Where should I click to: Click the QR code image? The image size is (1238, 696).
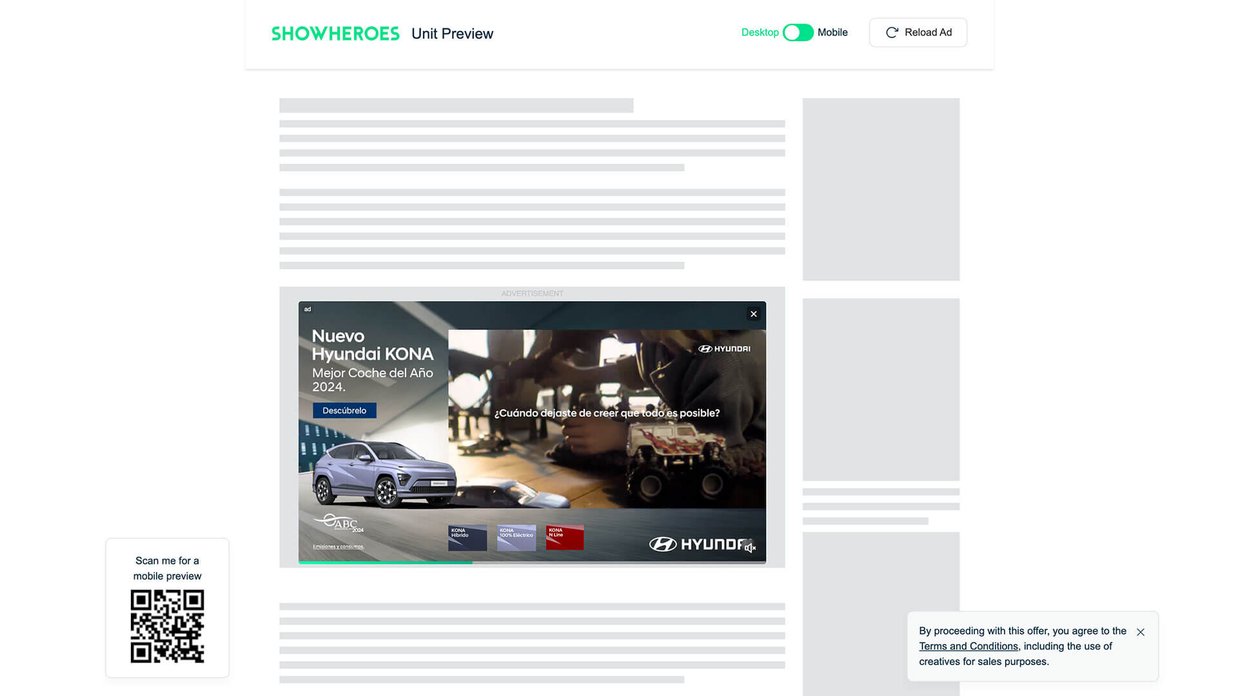coord(167,626)
